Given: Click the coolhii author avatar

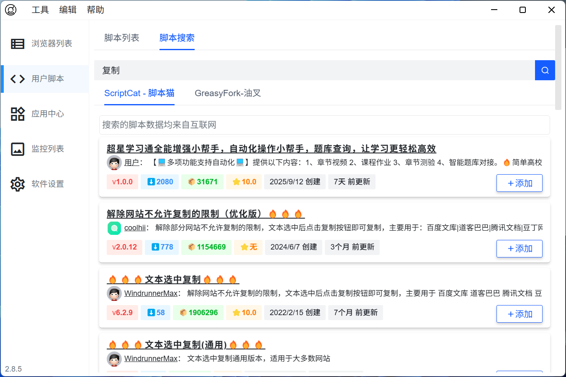Looking at the screenshot, I should click(x=114, y=228).
